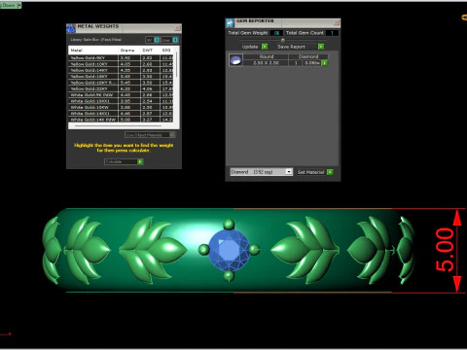The height and width of the screenshot is (350, 467).
Task: Click the 2.50 X 2.50 gem size cell
Action: tap(266, 63)
